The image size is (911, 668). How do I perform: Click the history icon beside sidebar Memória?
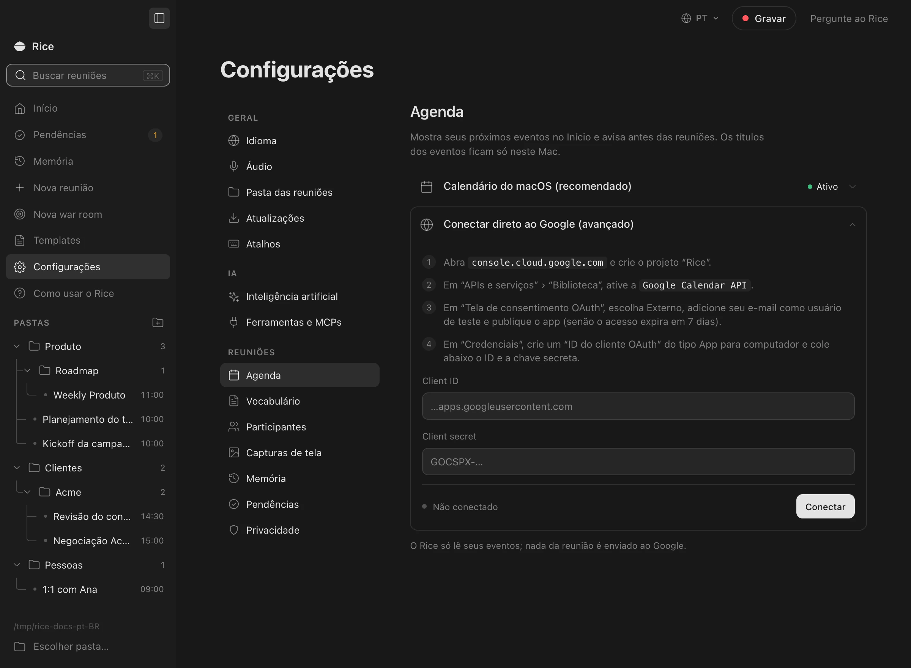(x=20, y=161)
